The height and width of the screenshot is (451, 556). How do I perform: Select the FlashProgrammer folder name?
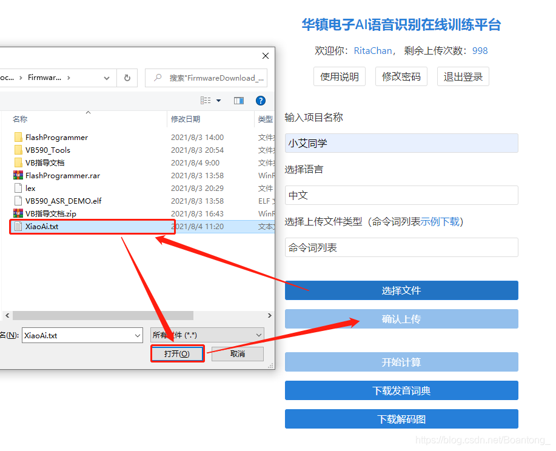pos(57,137)
